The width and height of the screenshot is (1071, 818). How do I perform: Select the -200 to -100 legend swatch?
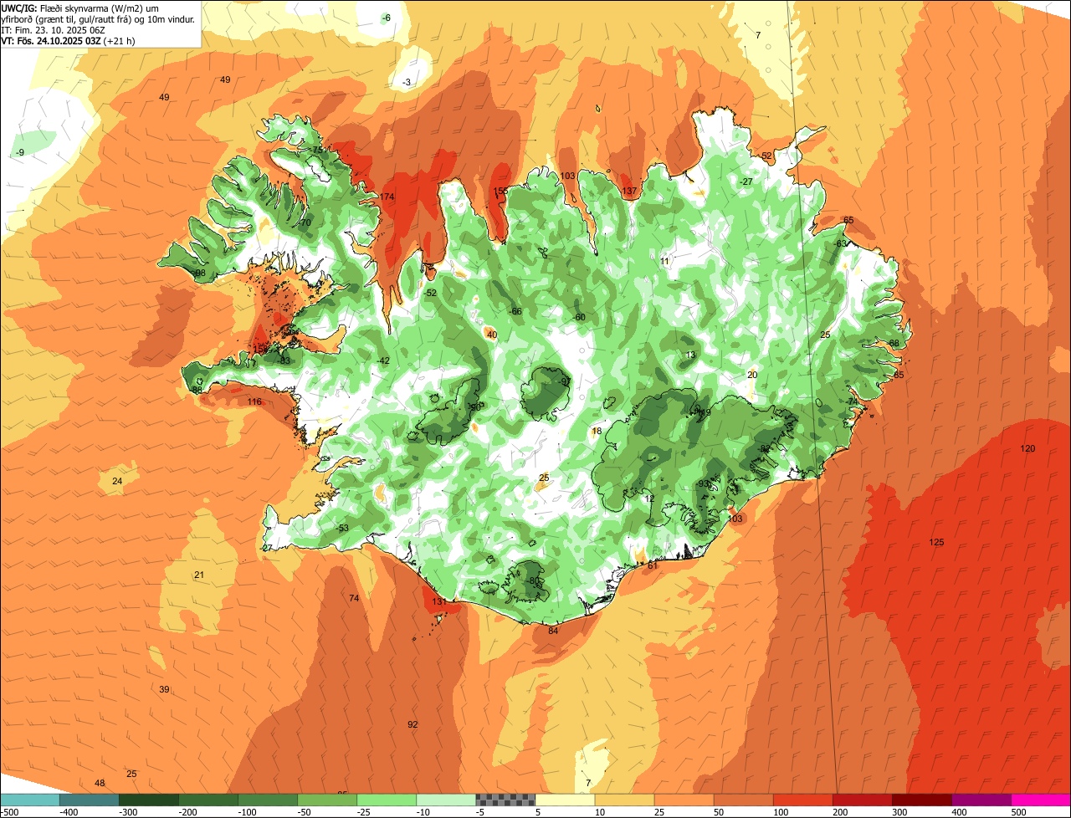(208, 800)
